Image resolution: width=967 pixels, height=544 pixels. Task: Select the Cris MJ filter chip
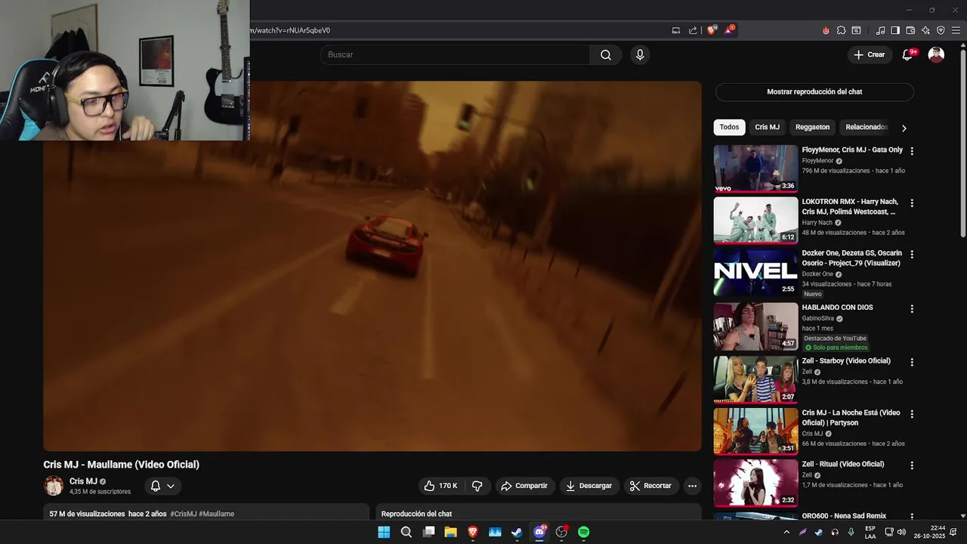pyautogui.click(x=767, y=127)
